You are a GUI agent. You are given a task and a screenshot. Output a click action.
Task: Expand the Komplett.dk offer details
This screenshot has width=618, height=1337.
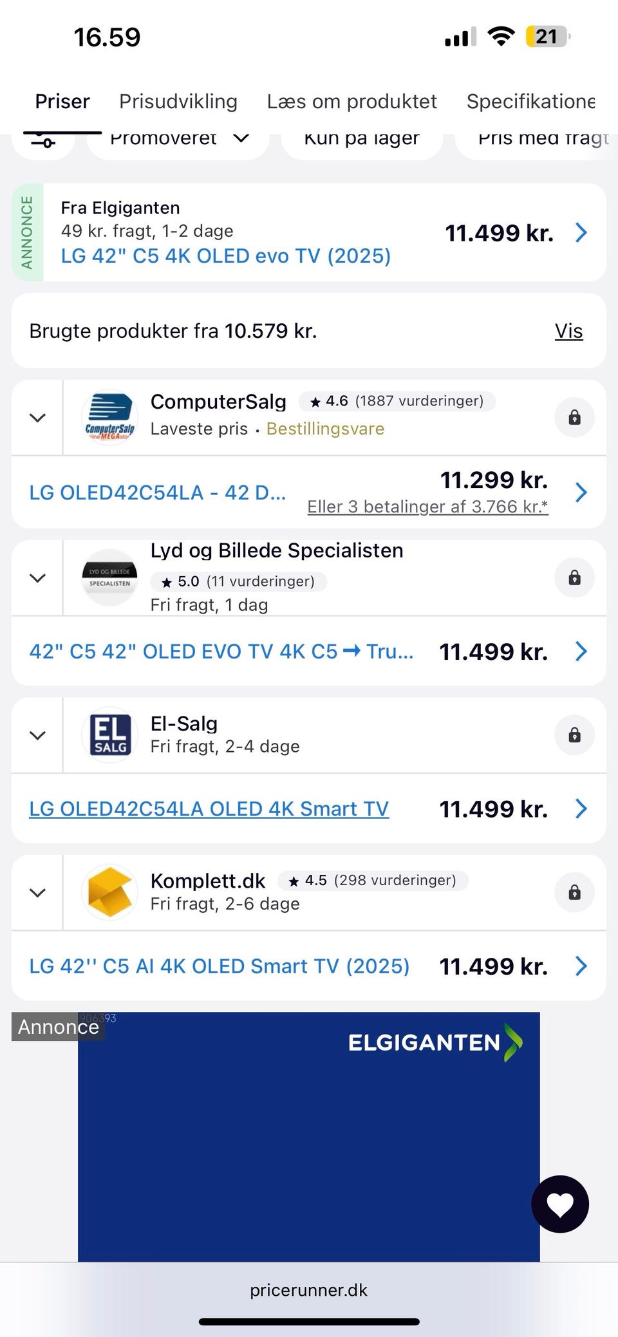[38, 892]
